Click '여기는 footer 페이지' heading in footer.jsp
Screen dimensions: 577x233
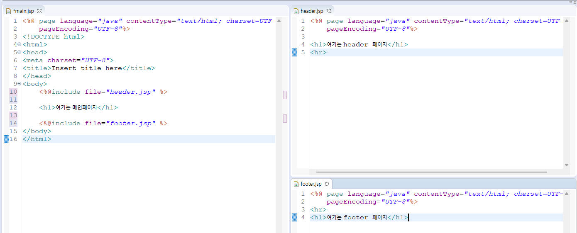pyautogui.click(x=359, y=217)
